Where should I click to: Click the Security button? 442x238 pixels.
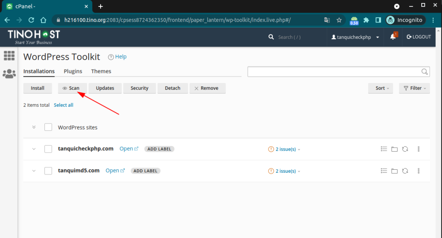[139, 88]
